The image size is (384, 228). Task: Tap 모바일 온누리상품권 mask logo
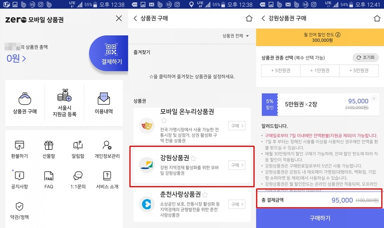coord(147,125)
